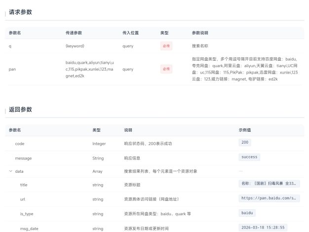Image resolution: width=309 pixels, height=232 pixels.
Task: Select the 'msg_date' parameter row name
Action: click(x=29, y=229)
